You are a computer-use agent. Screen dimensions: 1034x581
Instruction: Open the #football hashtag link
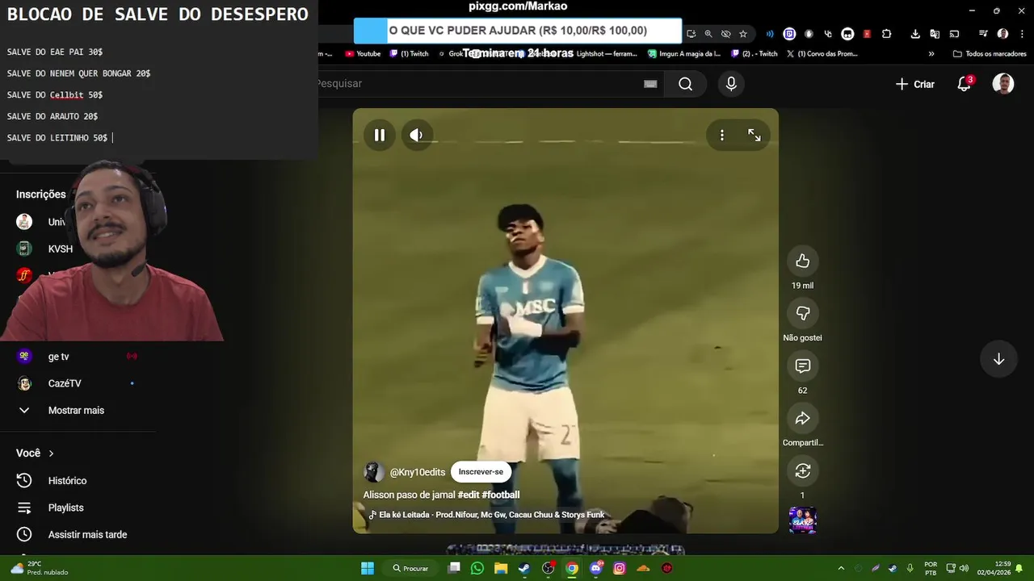(x=501, y=495)
